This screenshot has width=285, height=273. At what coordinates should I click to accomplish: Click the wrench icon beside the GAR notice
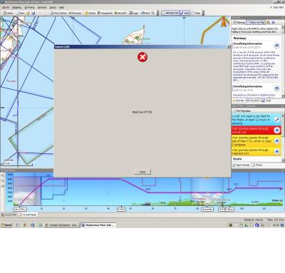[276, 120]
